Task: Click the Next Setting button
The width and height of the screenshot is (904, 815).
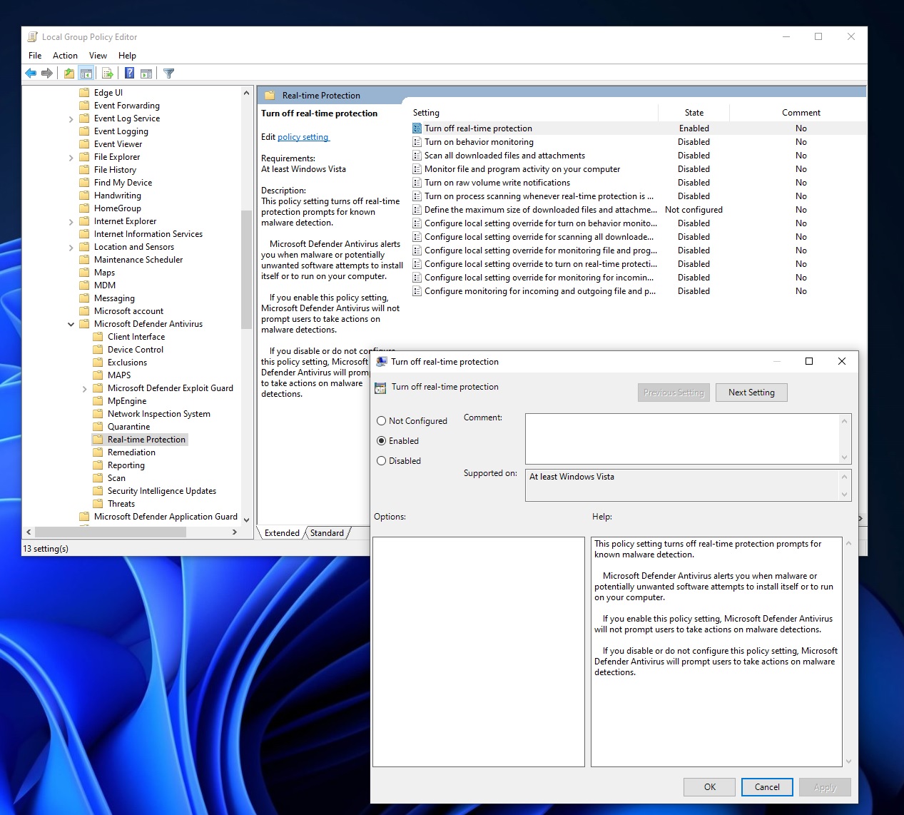Action: tap(751, 393)
